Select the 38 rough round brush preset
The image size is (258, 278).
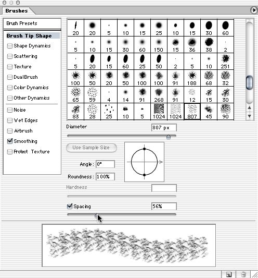click(x=209, y=45)
